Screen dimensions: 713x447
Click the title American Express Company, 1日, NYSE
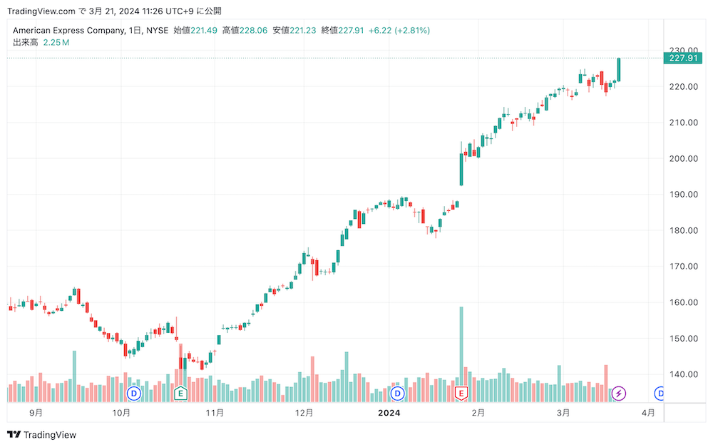[91, 31]
